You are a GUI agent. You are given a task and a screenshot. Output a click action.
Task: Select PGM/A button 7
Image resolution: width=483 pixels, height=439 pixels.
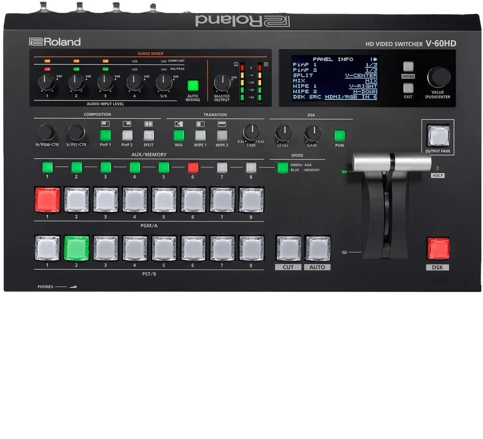222,200
